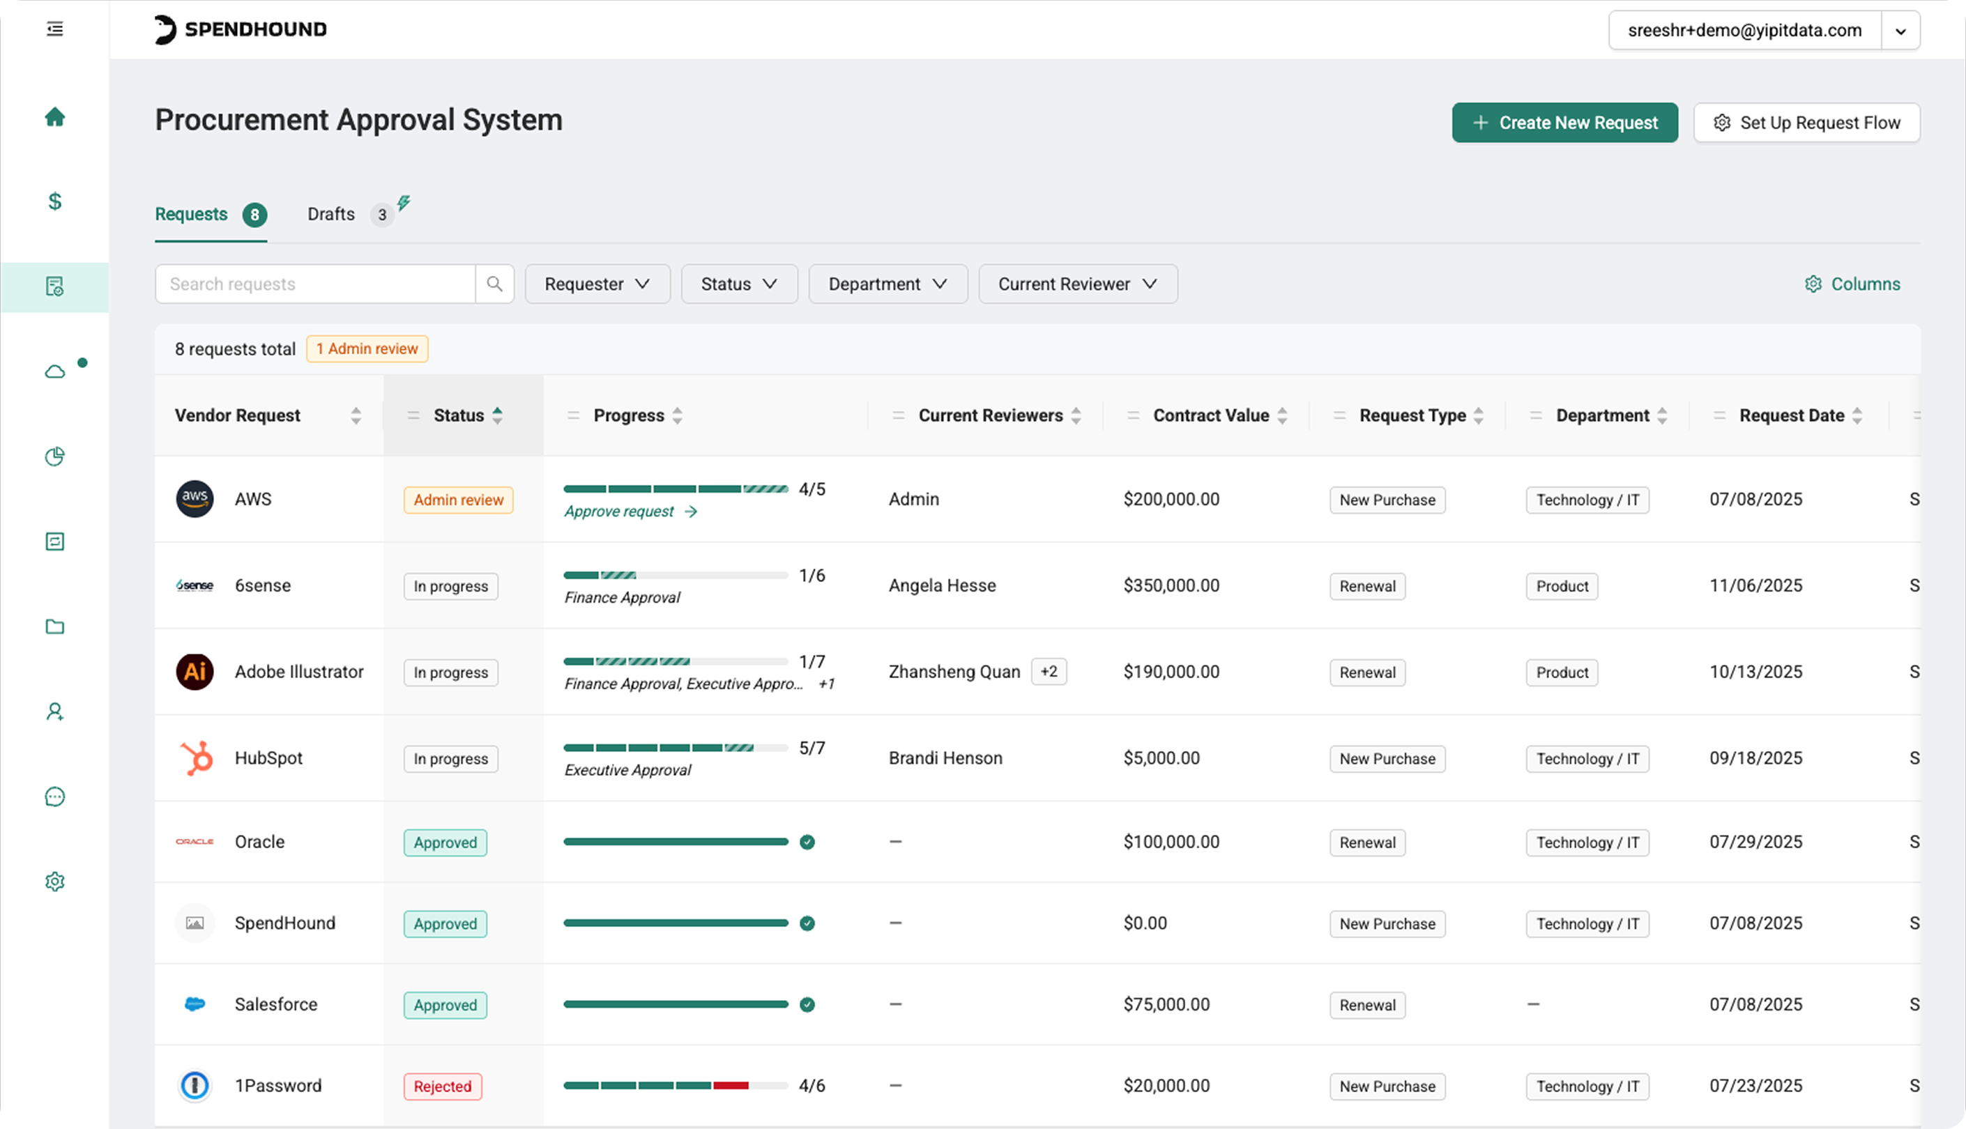
Task: Click the cloud icon in sidebar
Action: coord(54,371)
